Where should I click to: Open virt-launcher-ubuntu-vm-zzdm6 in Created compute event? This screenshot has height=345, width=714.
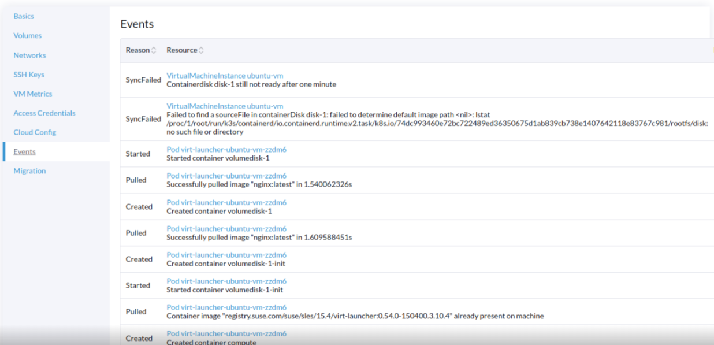pyautogui.click(x=226, y=333)
